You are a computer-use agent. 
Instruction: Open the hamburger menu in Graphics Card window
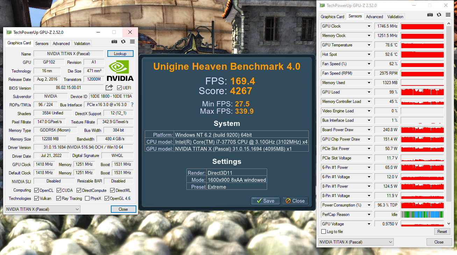[x=132, y=42]
